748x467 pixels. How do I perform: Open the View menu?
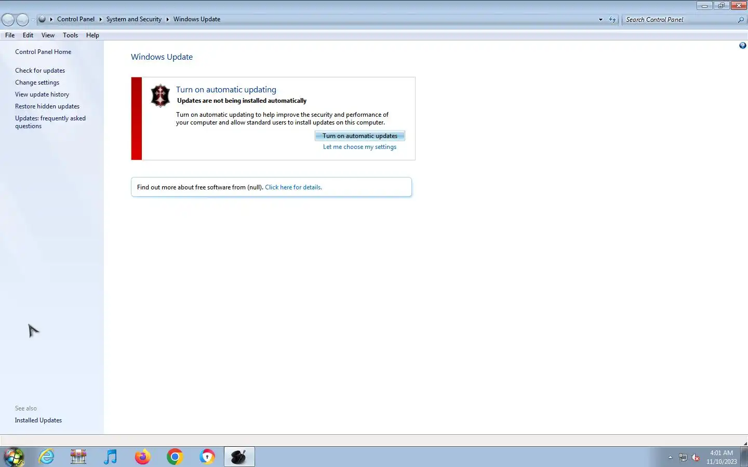[x=48, y=35]
